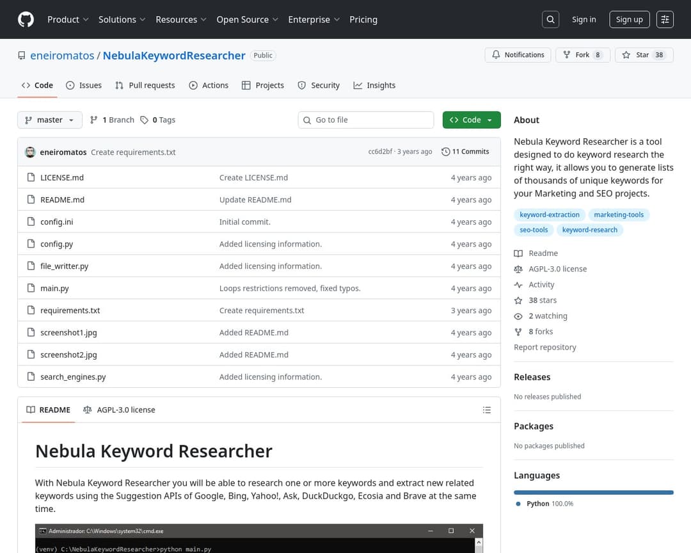Click the commit history clock icon
The width and height of the screenshot is (691, 553).
[x=445, y=152]
